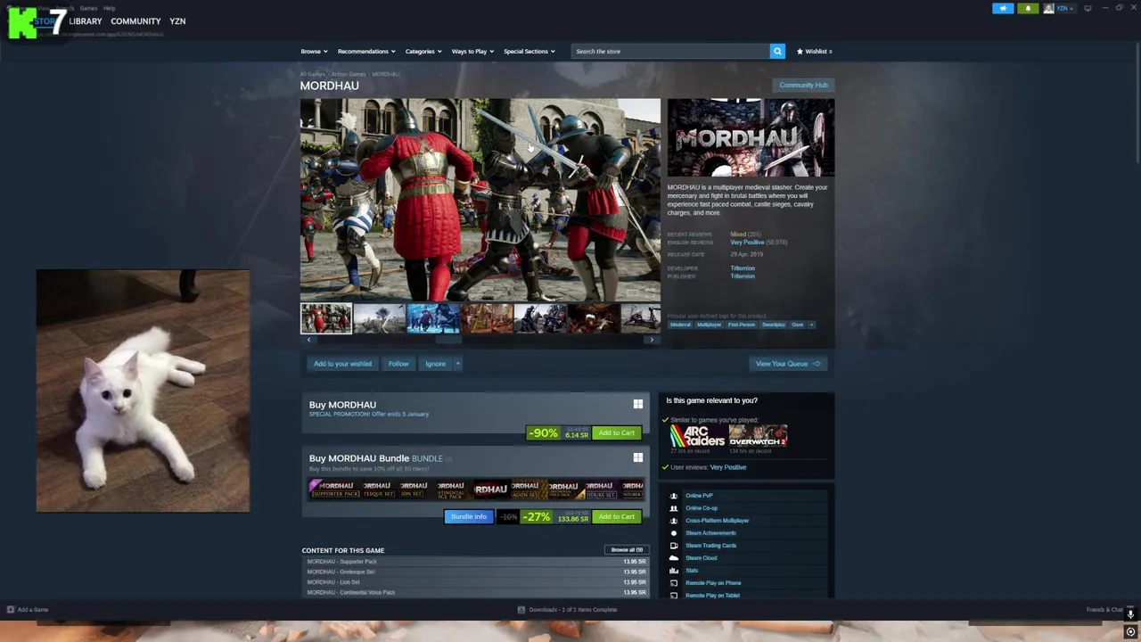
Task: Open the Community Hub button
Action: point(803,86)
